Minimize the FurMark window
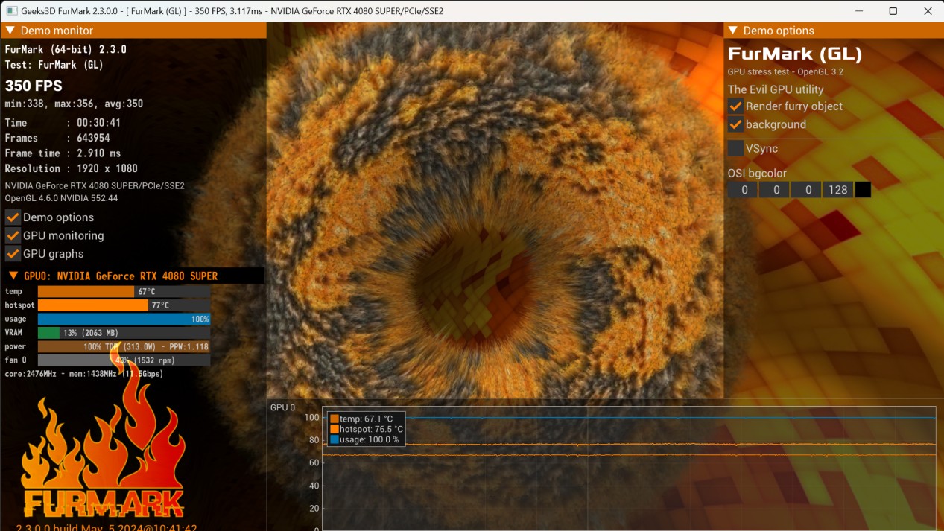 pos(858,11)
